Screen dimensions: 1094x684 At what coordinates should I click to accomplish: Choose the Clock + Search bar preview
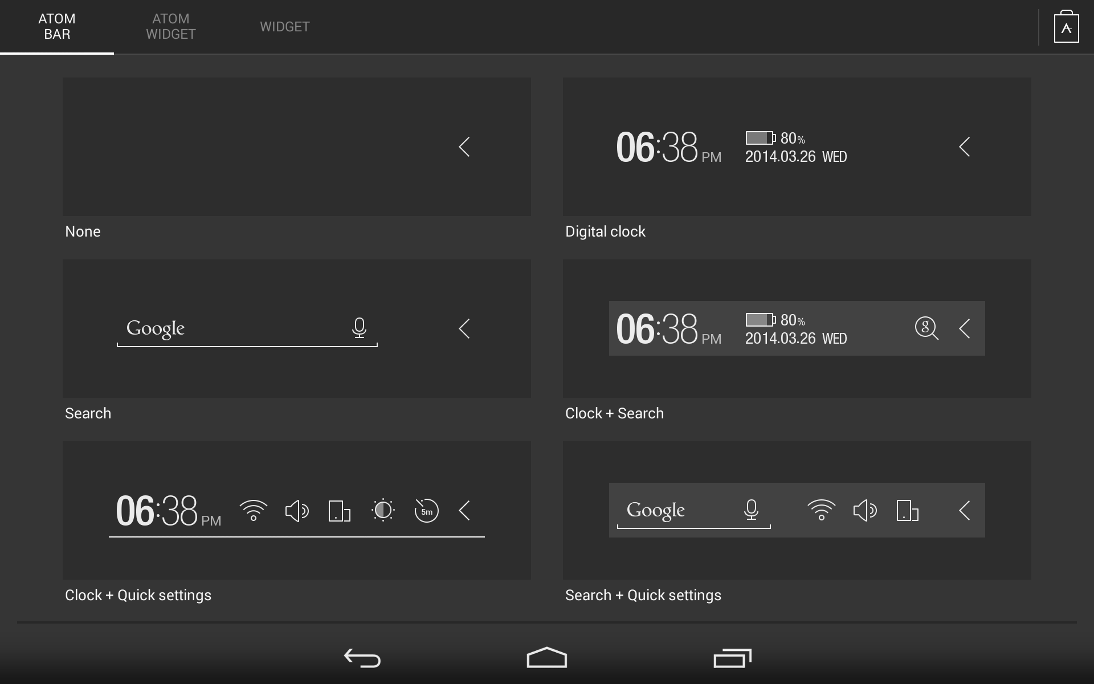(797, 328)
